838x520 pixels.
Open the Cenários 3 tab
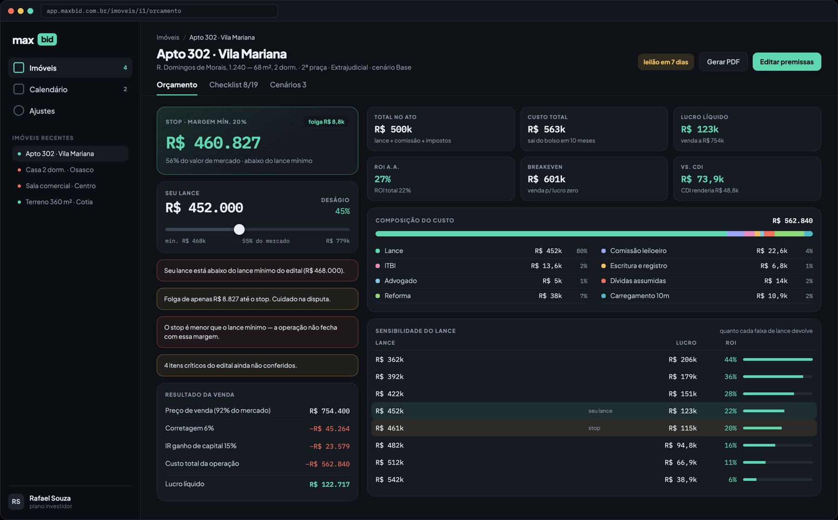(x=288, y=85)
